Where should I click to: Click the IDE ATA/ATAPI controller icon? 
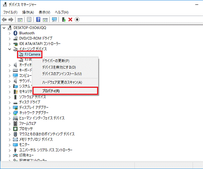[16, 44]
